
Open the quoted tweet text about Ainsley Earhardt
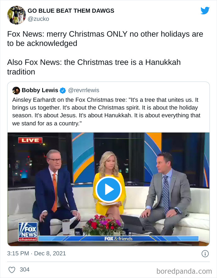(x=106, y=111)
